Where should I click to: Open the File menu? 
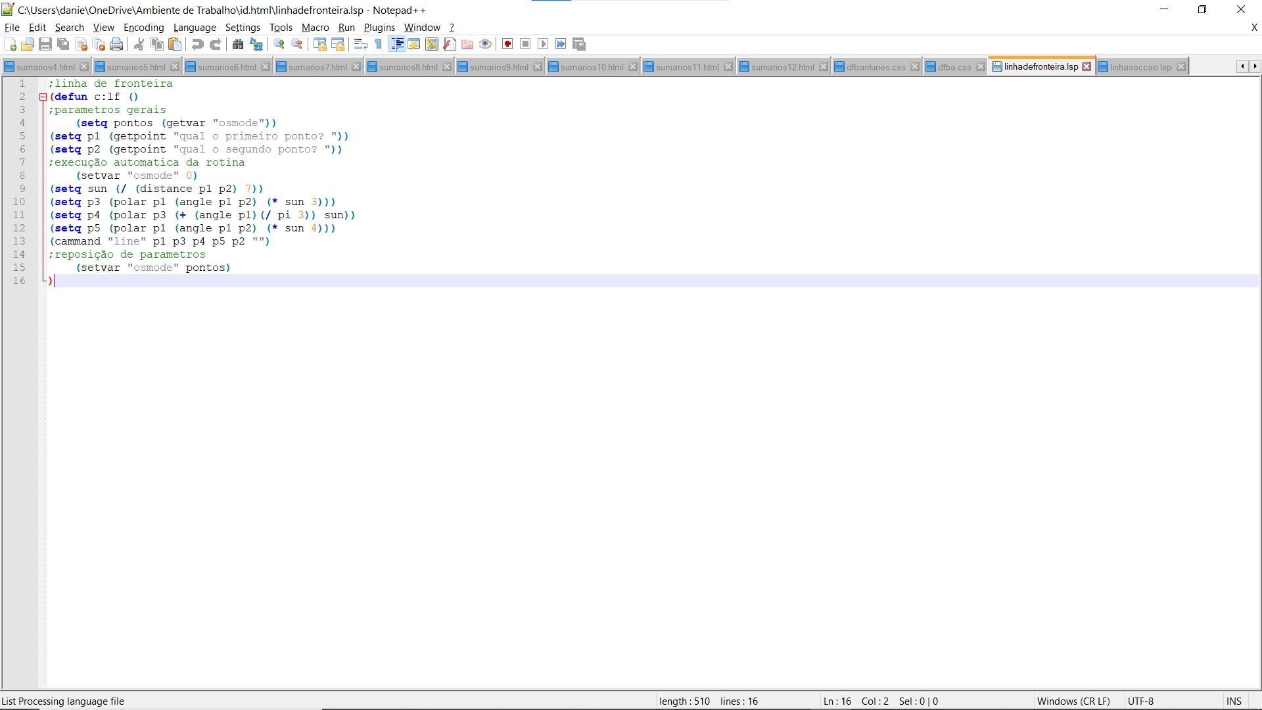coord(12,28)
